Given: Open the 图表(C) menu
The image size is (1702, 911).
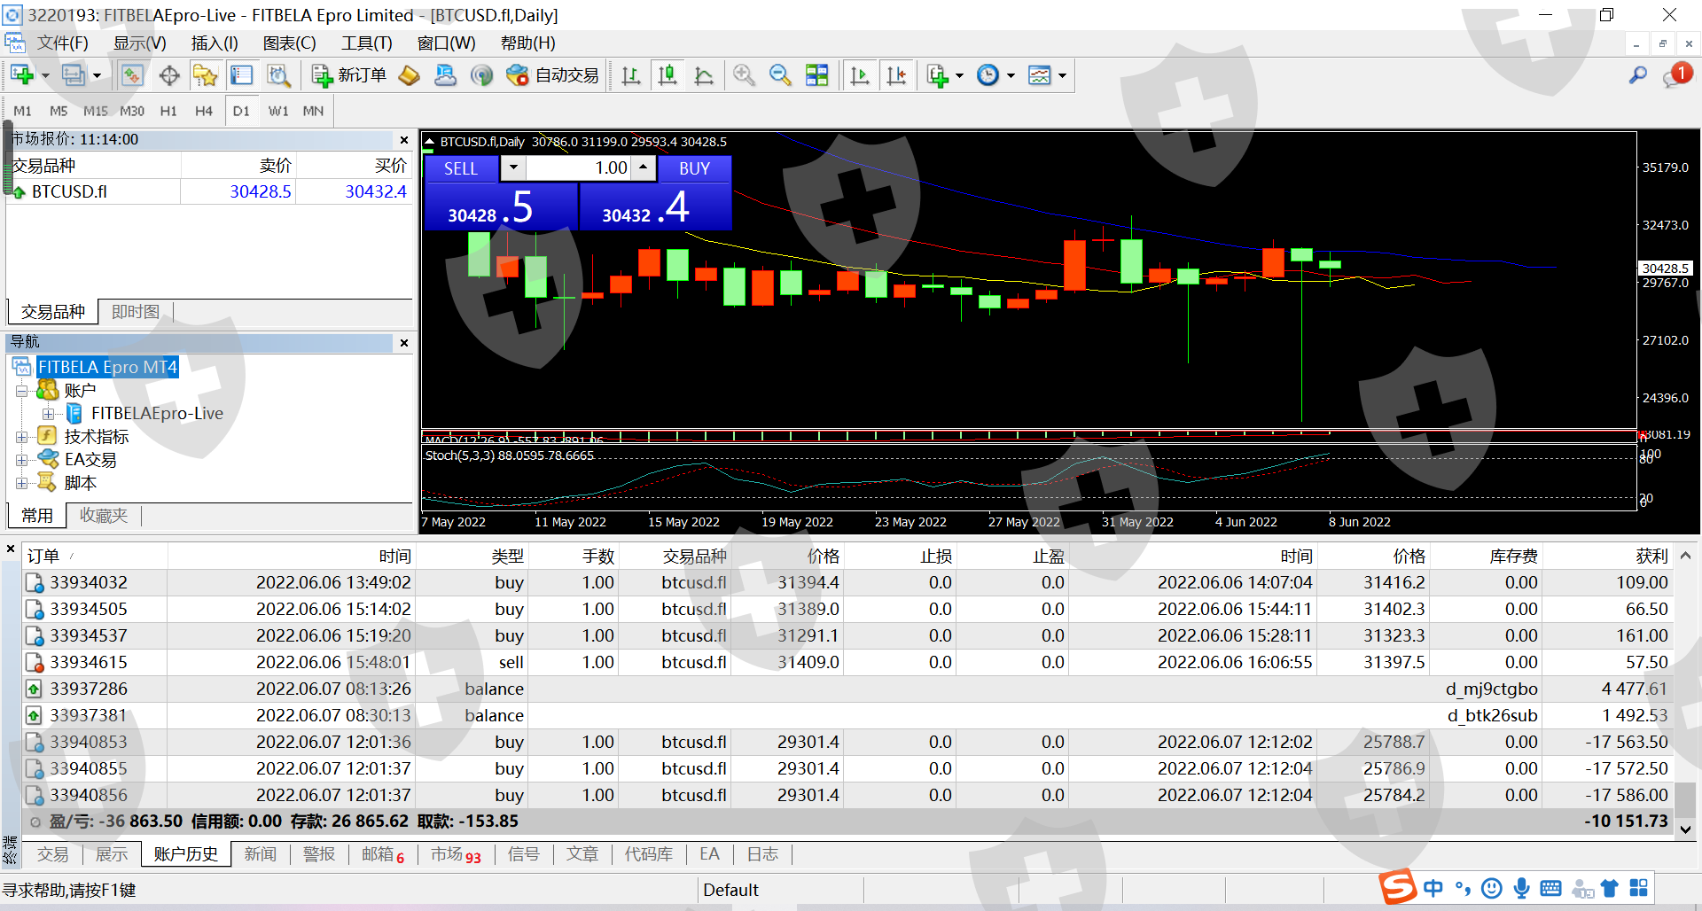Looking at the screenshot, I should click(x=289, y=43).
